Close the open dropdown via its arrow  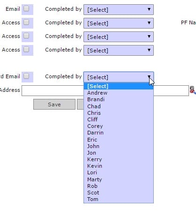pos(149,77)
